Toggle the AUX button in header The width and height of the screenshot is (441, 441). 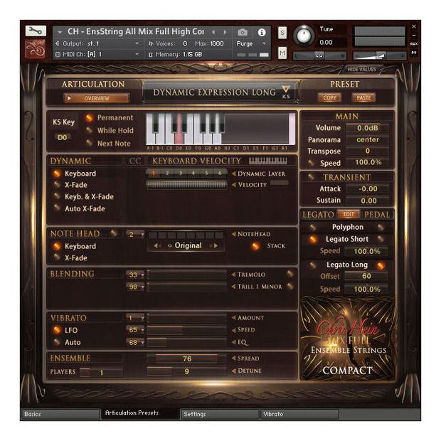click(414, 44)
